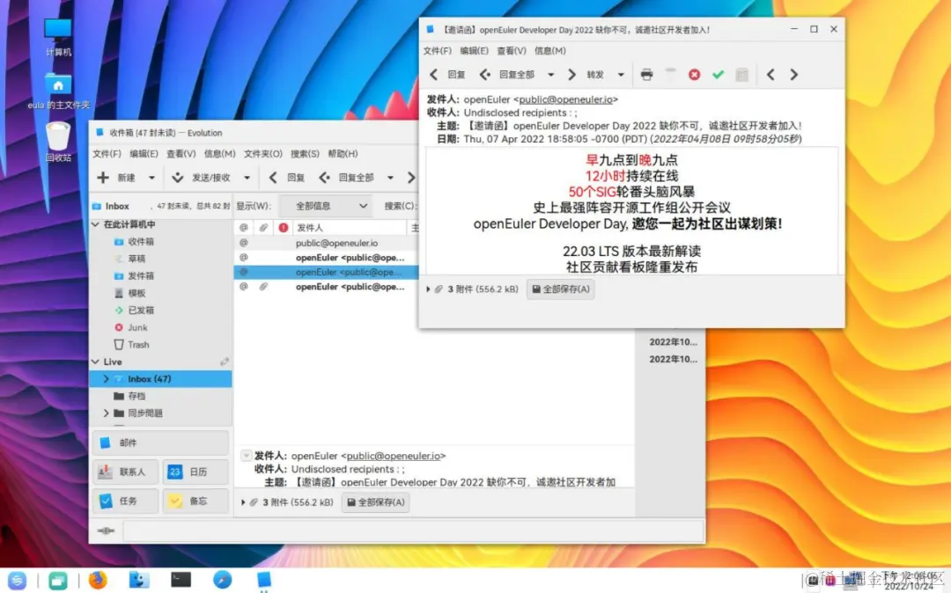Click the 全部保存(A) save-all-attachments button
Viewport: 951px width, 593px height.
tap(561, 288)
